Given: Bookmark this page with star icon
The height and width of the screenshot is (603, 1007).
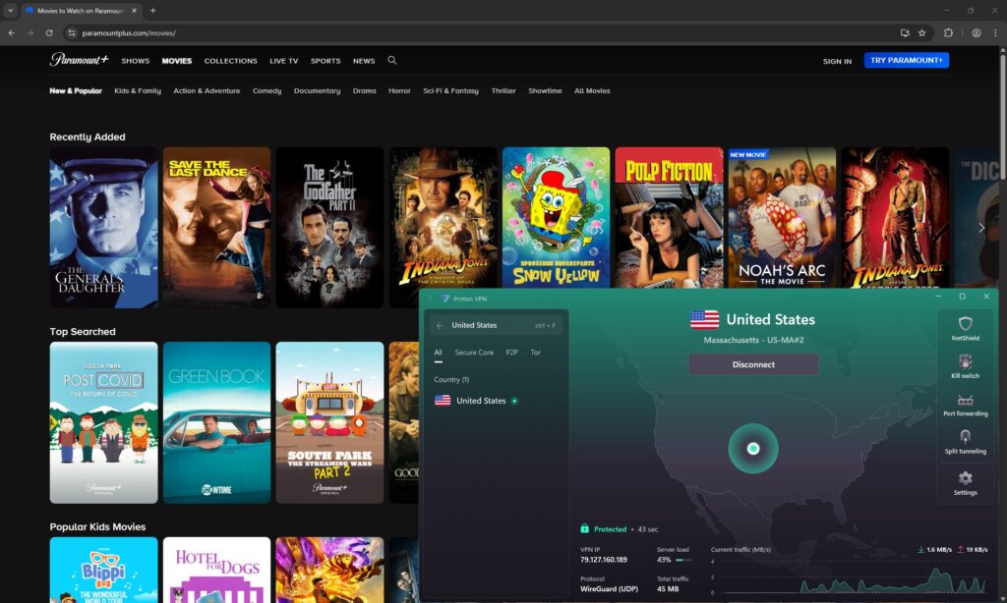Looking at the screenshot, I should tap(922, 32).
